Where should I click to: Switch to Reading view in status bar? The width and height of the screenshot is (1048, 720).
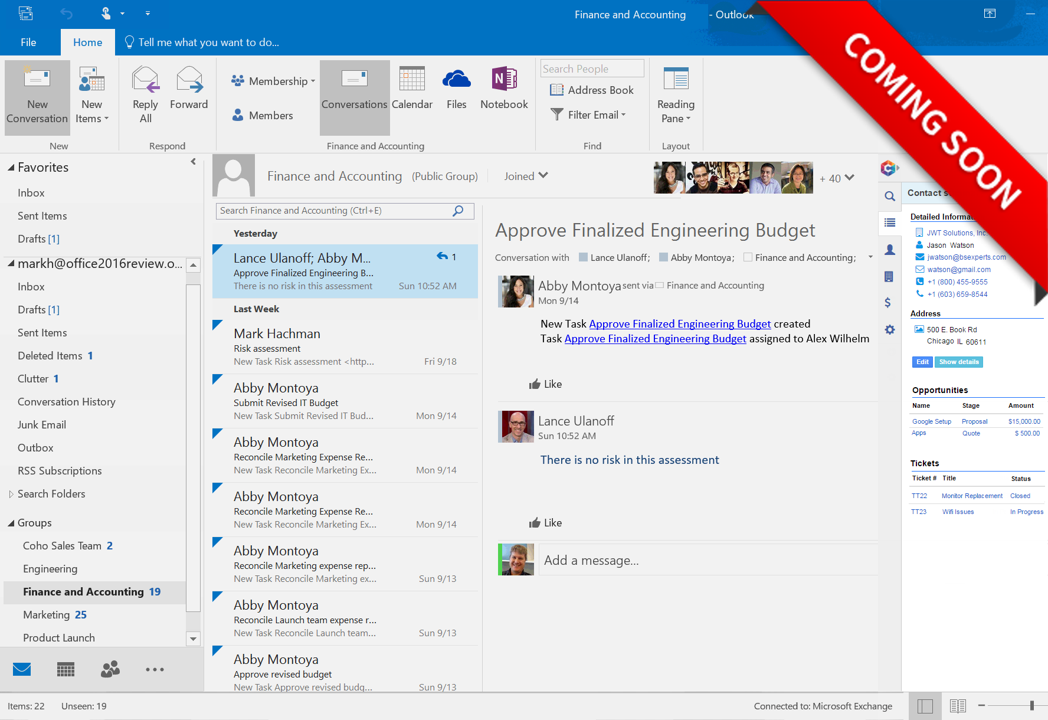958,706
